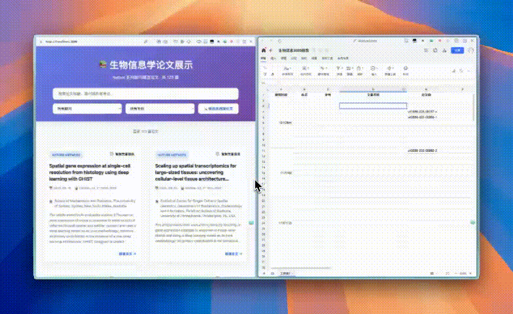Click the Nature Methods tag on the GHIST card

pyautogui.click(x=65, y=154)
